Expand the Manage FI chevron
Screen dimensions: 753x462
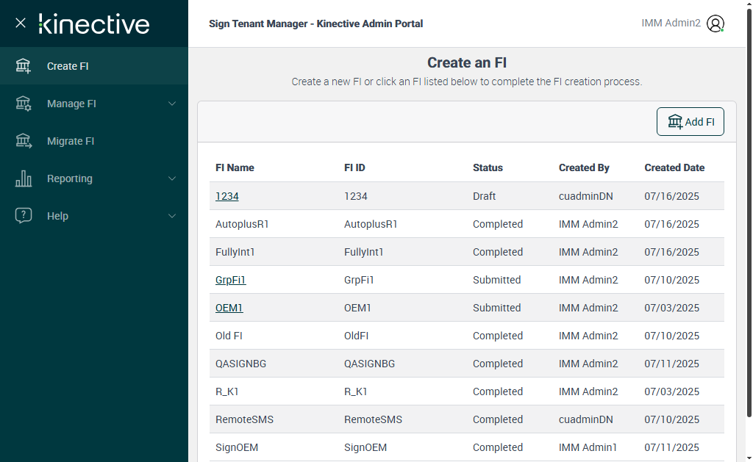point(172,104)
